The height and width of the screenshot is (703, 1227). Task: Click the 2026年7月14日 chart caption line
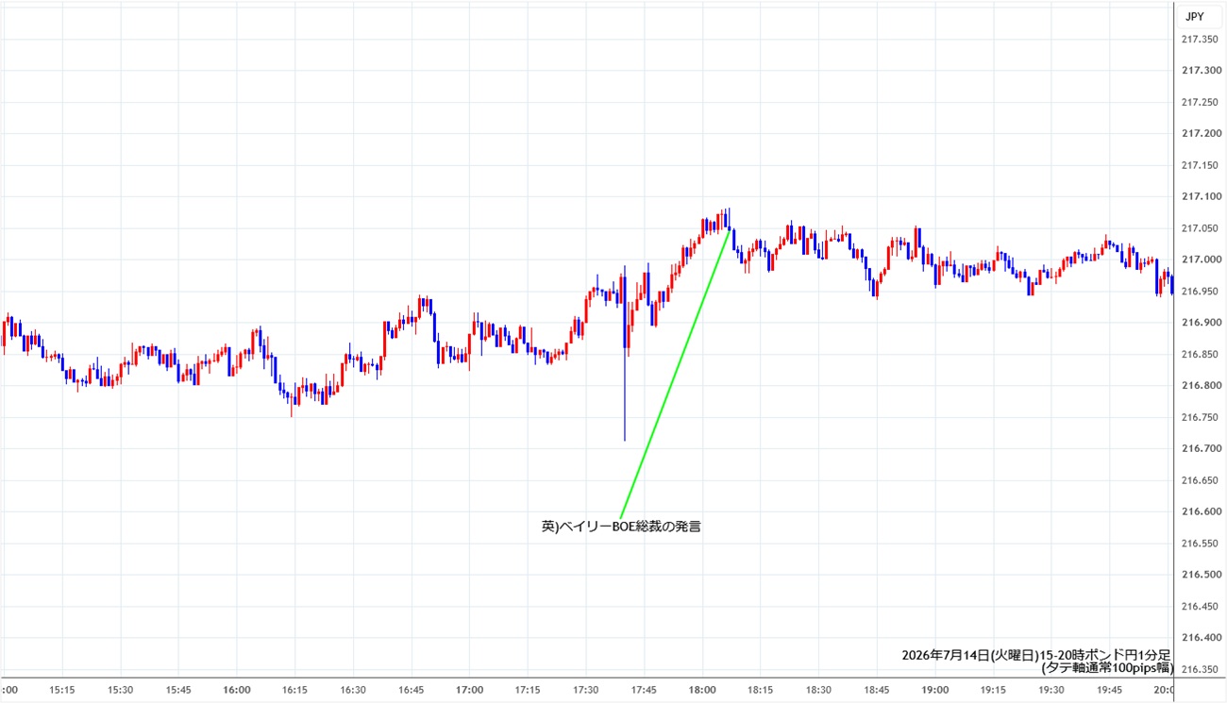click(1037, 654)
